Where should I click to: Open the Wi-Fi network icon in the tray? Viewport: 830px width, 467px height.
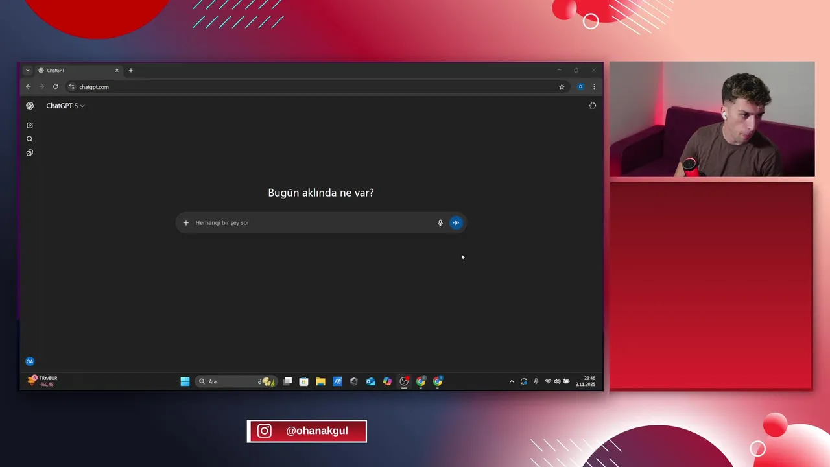(548, 381)
